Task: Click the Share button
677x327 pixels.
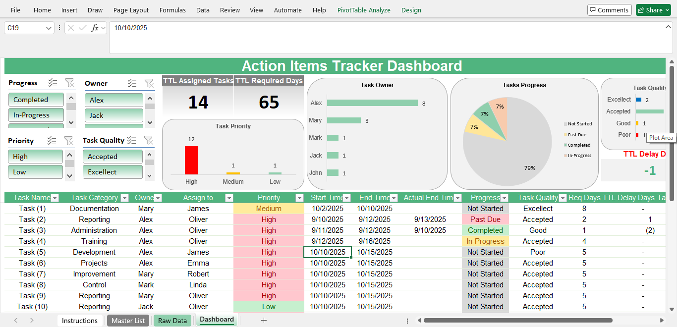Action: 652,9
